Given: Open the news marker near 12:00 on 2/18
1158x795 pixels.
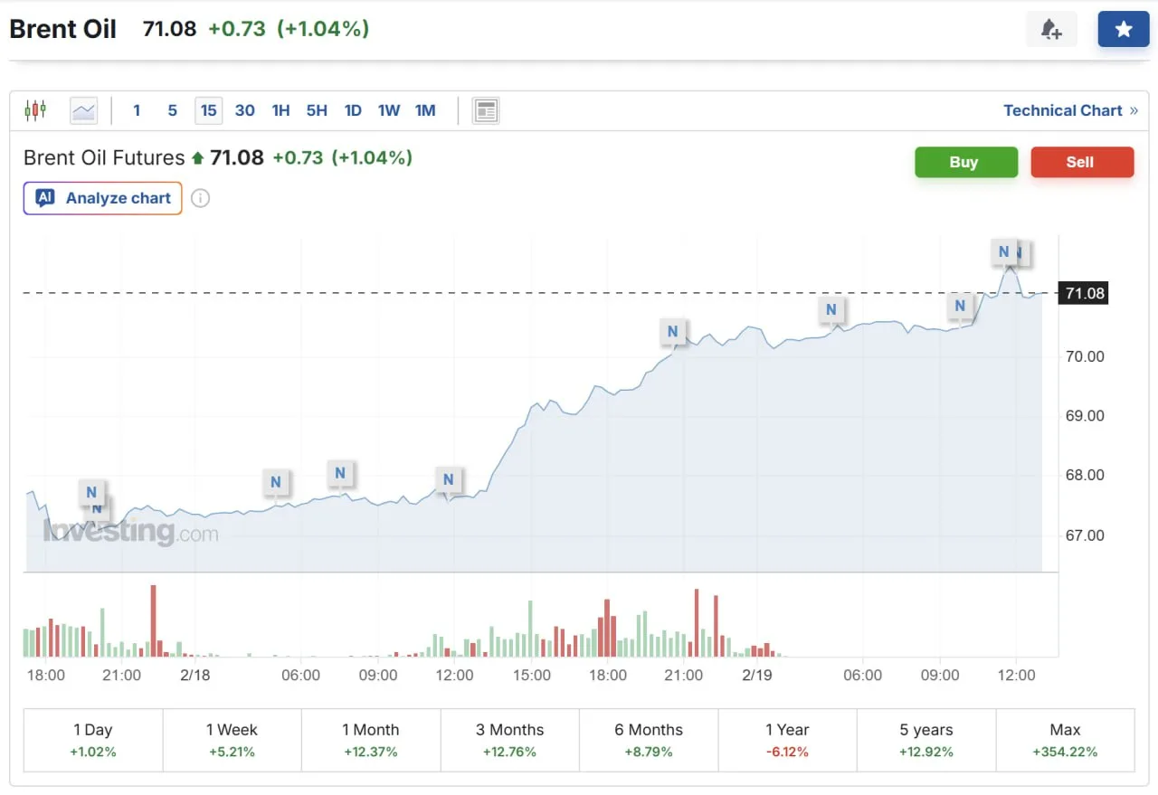Looking at the screenshot, I should click(x=448, y=478).
